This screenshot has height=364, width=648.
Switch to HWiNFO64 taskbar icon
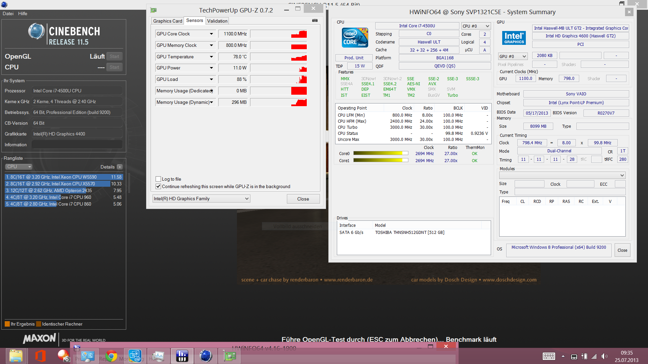pos(182,356)
